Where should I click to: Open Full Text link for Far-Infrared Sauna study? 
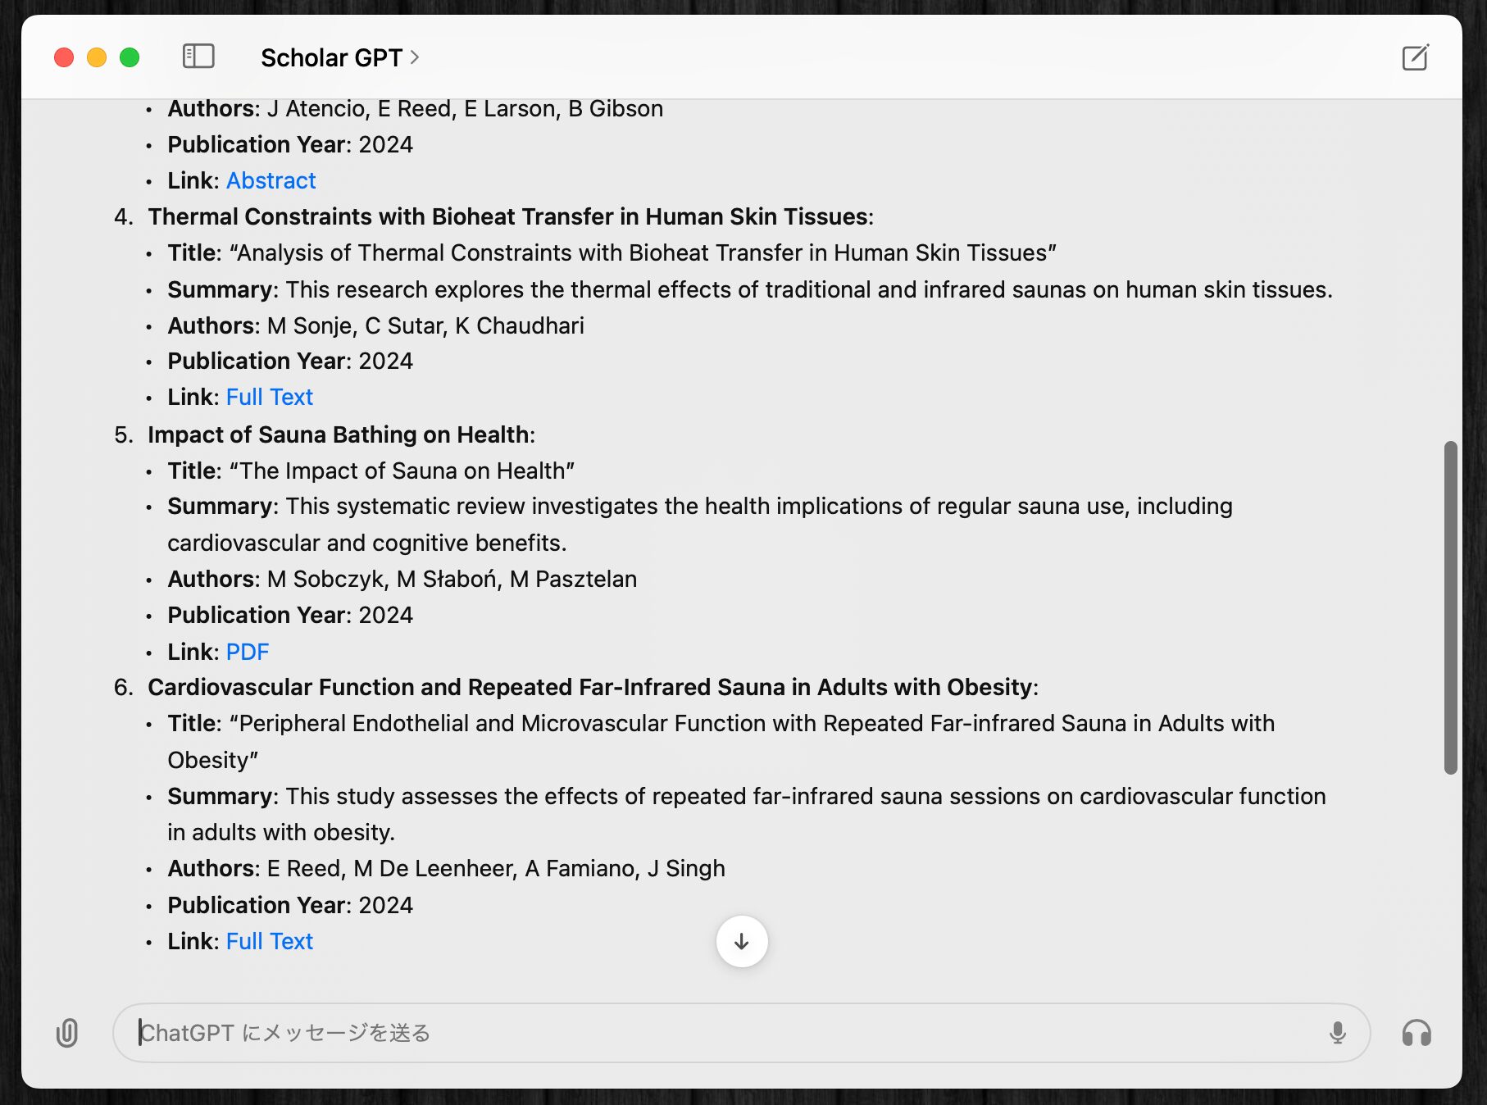(269, 941)
